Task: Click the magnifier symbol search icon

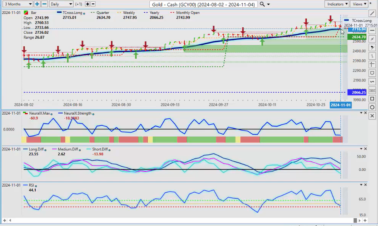Action: (x=262, y=4)
